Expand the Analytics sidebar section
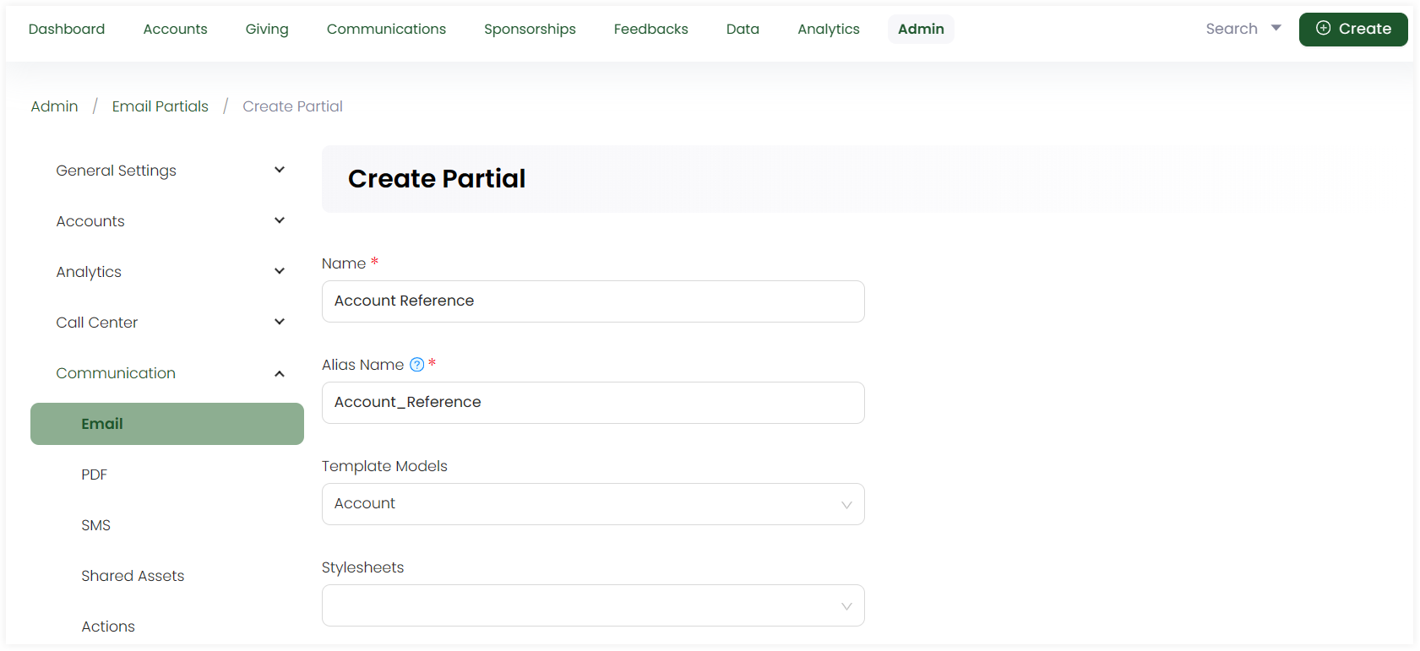The width and height of the screenshot is (1420, 651). tap(167, 272)
